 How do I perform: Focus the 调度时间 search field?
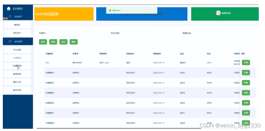click(x=208, y=33)
